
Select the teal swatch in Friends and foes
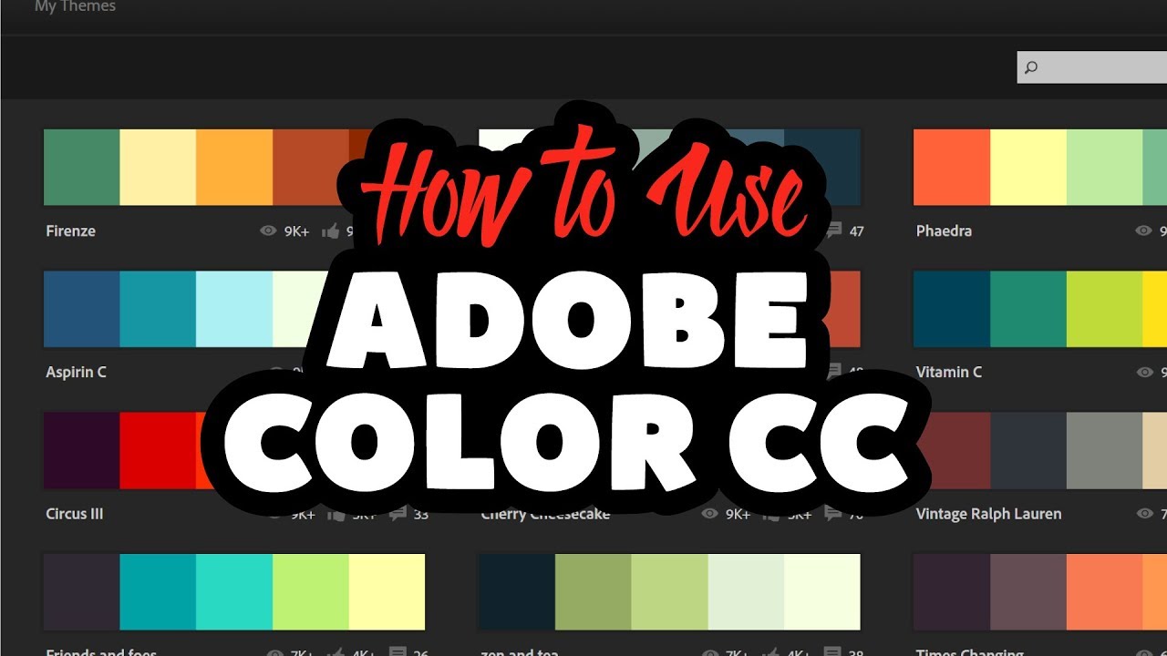158,592
